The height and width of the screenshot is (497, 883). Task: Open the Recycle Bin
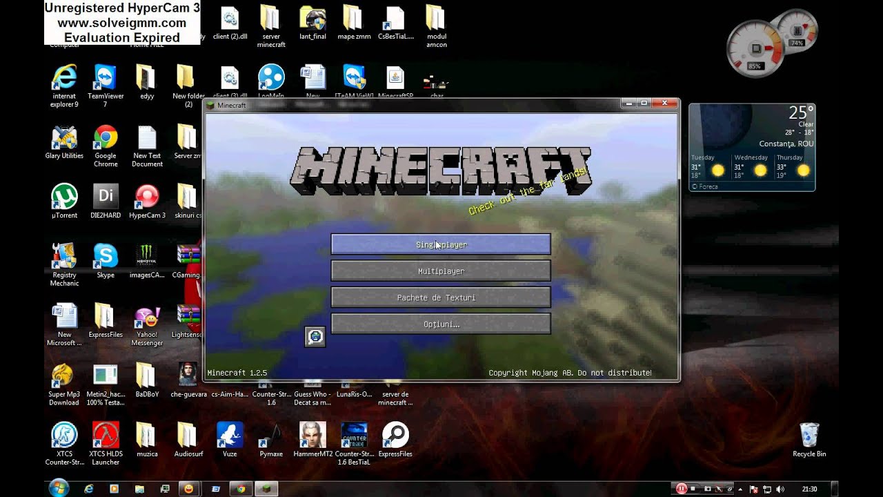click(x=809, y=439)
